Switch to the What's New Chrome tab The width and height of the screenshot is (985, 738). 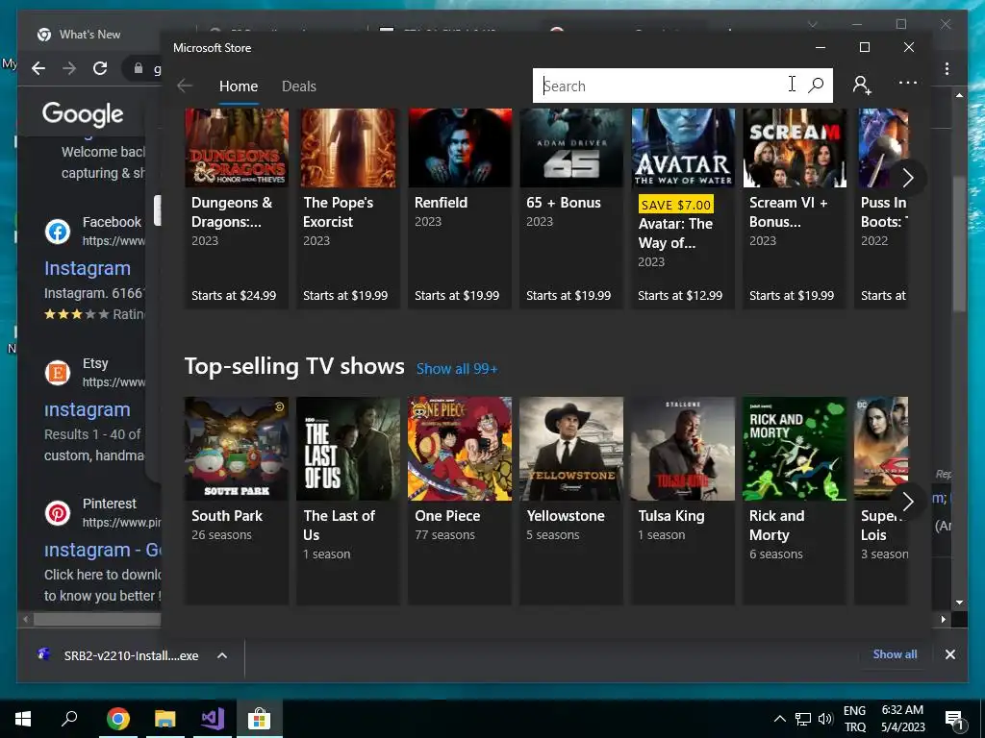click(89, 35)
